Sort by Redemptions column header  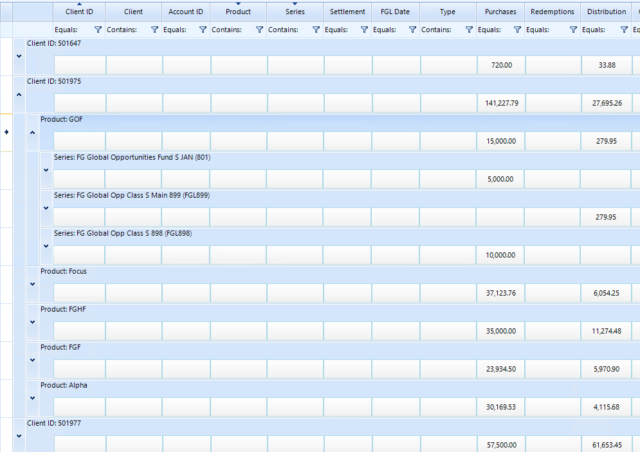pyautogui.click(x=553, y=12)
